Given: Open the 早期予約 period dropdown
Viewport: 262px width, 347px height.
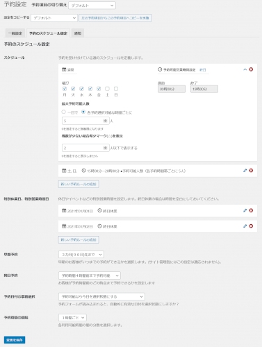Looking at the screenshot, I should (x=81, y=255).
